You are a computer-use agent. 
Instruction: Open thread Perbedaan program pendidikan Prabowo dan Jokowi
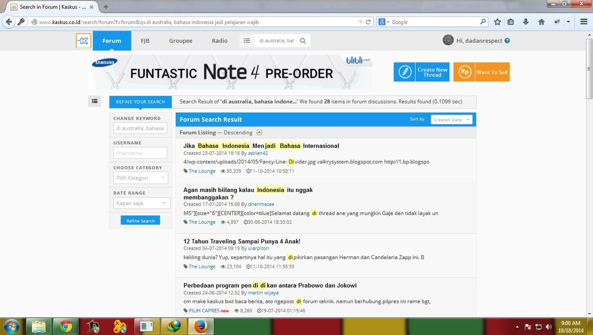click(x=270, y=285)
